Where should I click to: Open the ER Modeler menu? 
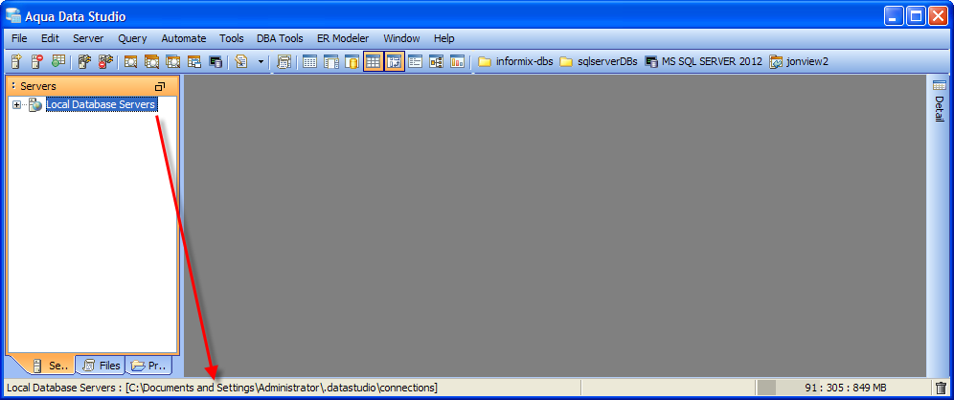(x=343, y=38)
